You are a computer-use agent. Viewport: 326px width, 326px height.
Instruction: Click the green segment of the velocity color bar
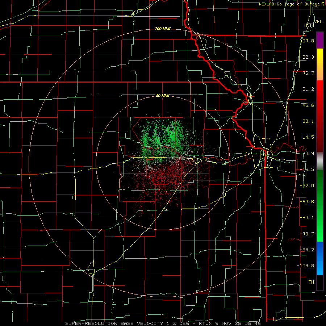click(320, 206)
